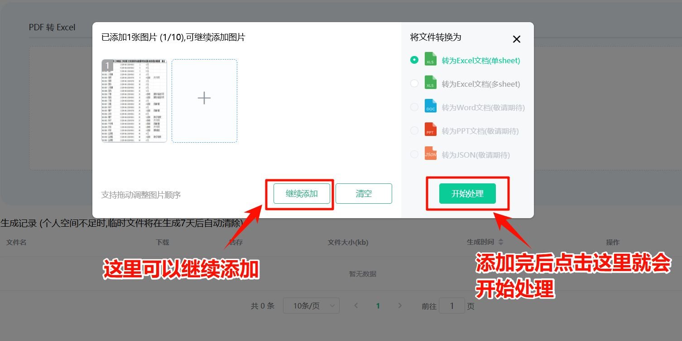Click the blue DOC Word file icon
The width and height of the screenshot is (682, 341).
tap(430, 107)
